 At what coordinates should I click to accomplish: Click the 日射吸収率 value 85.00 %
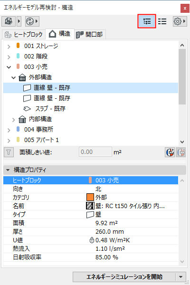click(107, 257)
